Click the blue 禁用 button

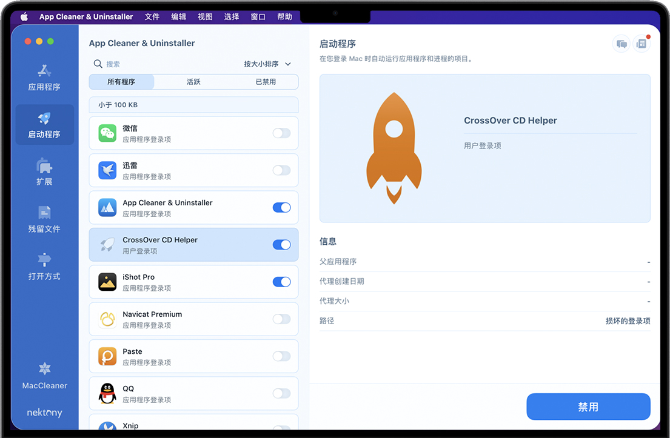pyautogui.click(x=588, y=407)
